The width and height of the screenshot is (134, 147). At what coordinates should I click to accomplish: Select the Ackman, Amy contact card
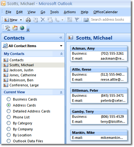99,53
